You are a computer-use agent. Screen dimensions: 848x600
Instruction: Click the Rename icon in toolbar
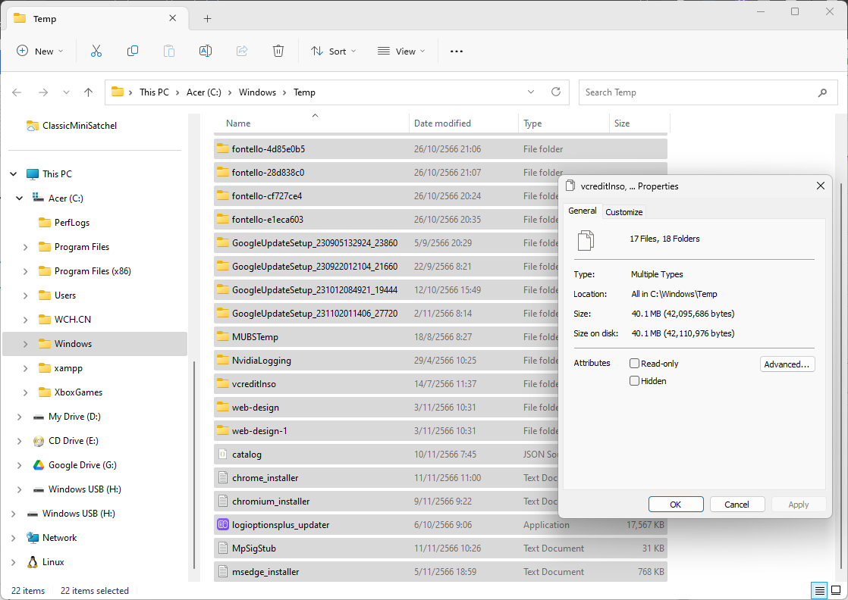(205, 51)
